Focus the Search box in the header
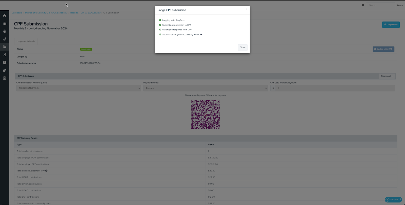 click(x=380, y=5)
